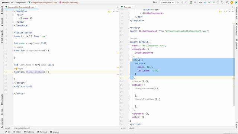Click the JetBrains Toolbox colorful icon
Viewport: 238px width, 134px height.
click(x=236, y=3)
